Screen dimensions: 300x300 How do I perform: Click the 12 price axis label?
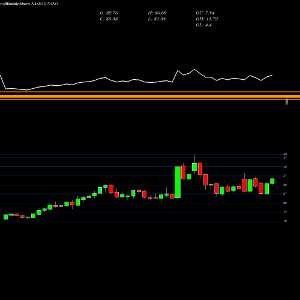point(285,221)
